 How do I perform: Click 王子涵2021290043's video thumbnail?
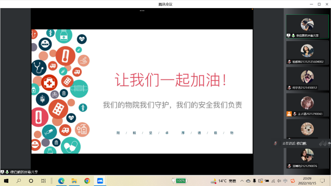pos(307,103)
